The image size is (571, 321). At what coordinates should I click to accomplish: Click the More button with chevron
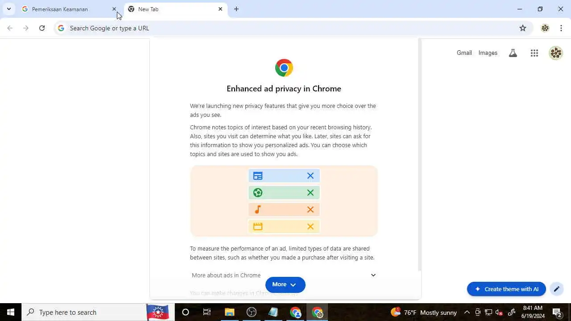coord(285,284)
